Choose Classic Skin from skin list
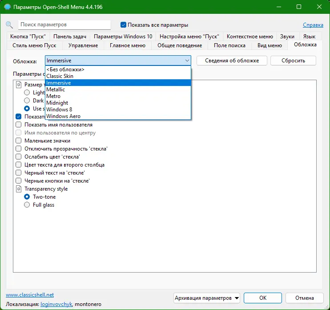This screenshot has width=330, height=310. (x=118, y=76)
